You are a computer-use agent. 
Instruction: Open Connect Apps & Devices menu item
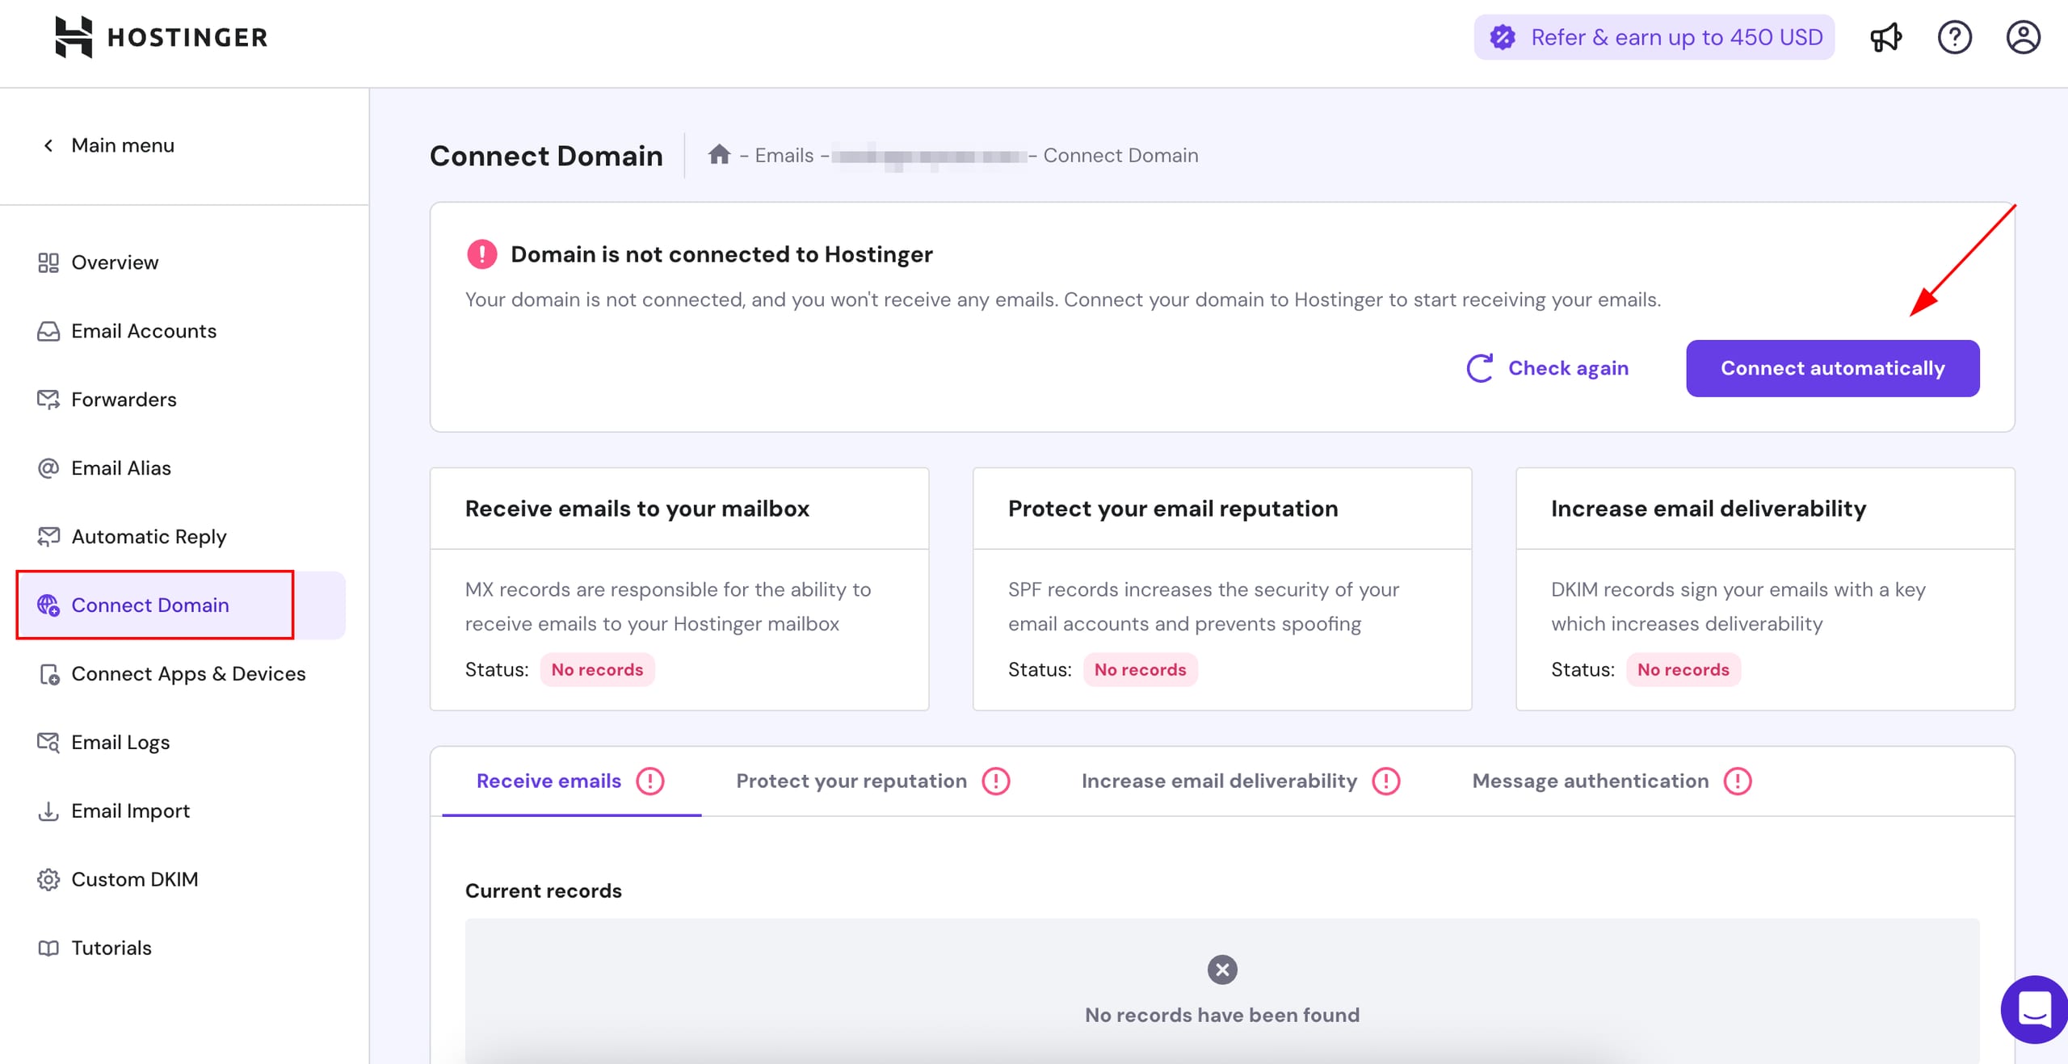click(188, 673)
